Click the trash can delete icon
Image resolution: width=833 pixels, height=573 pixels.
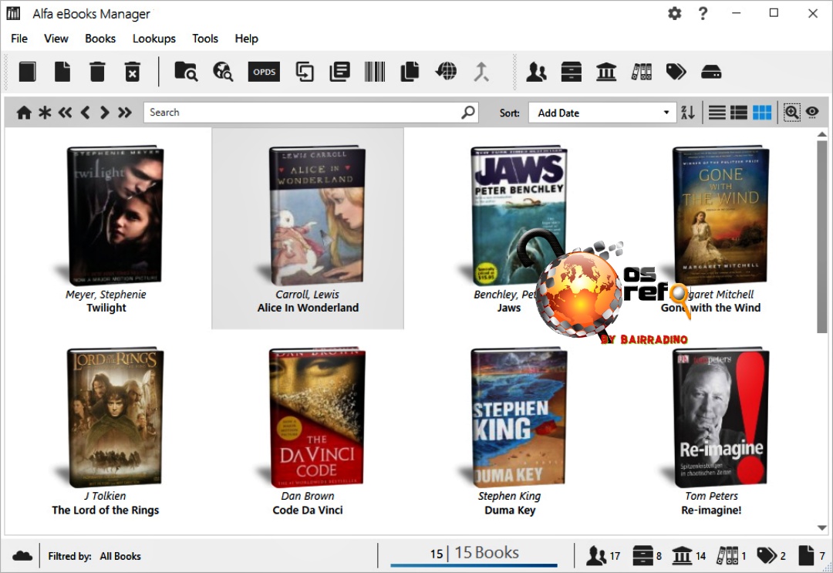(97, 72)
